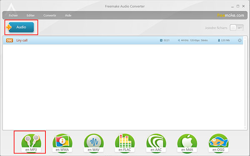Screen dimensions: 250x156
Task: Choose the en M4A output format
Action: click(187, 143)
